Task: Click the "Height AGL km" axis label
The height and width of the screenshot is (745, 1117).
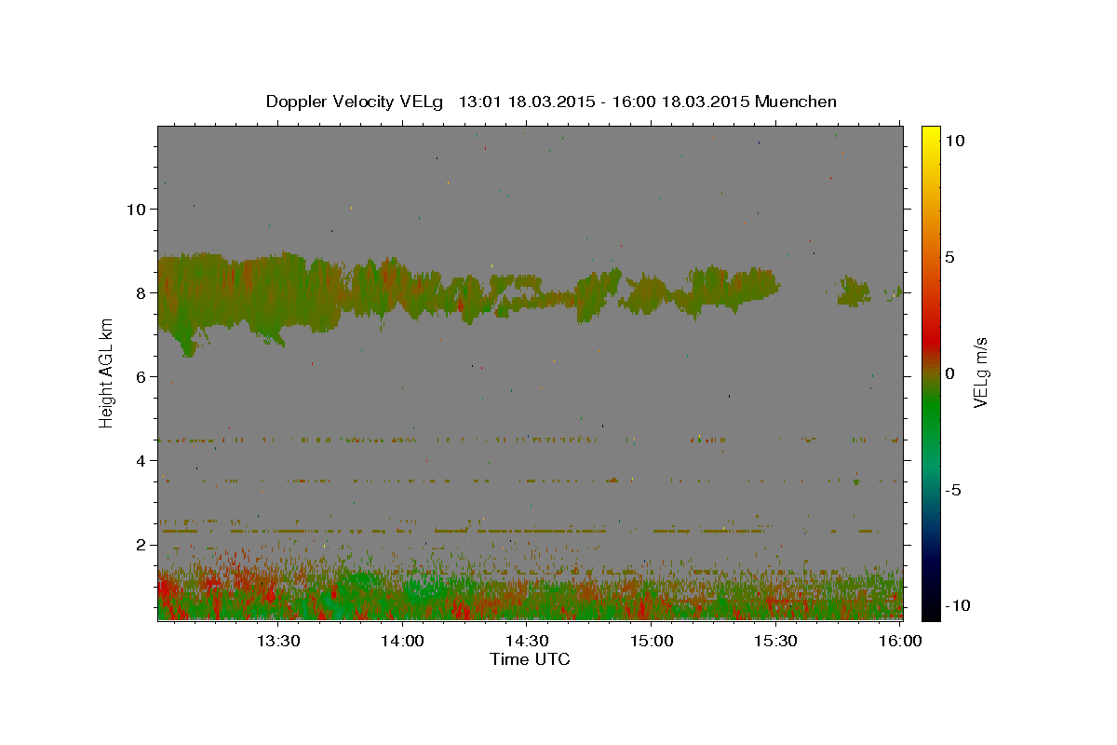Action: (106, 372)
